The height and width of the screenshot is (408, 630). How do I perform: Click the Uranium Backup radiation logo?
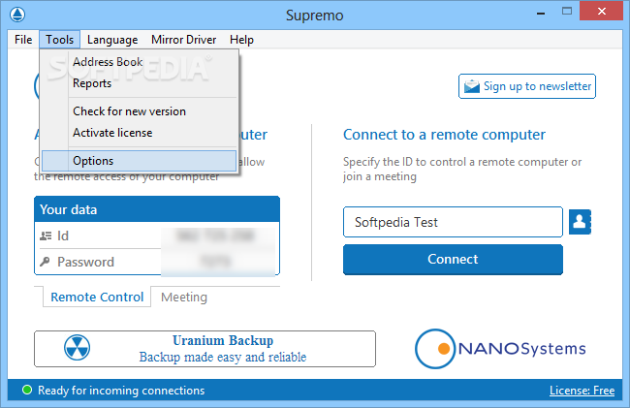pyautogui.click(x=77, y=348)
